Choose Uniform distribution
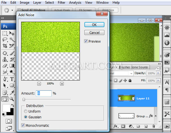The height and width of the screenshot is (133, 171). [x=26, y=111]
